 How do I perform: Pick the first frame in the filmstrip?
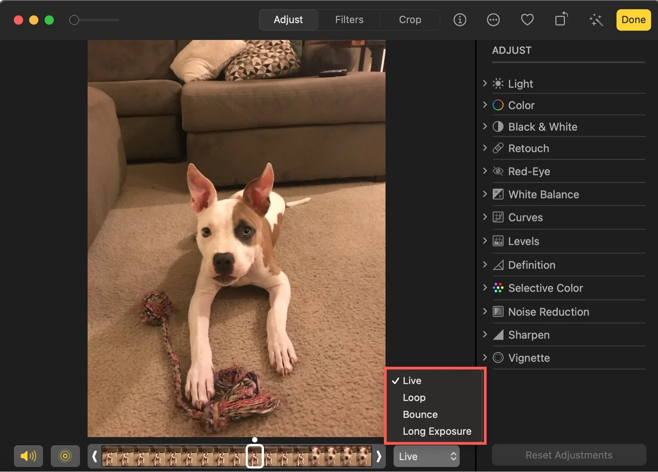coord(110,457)
